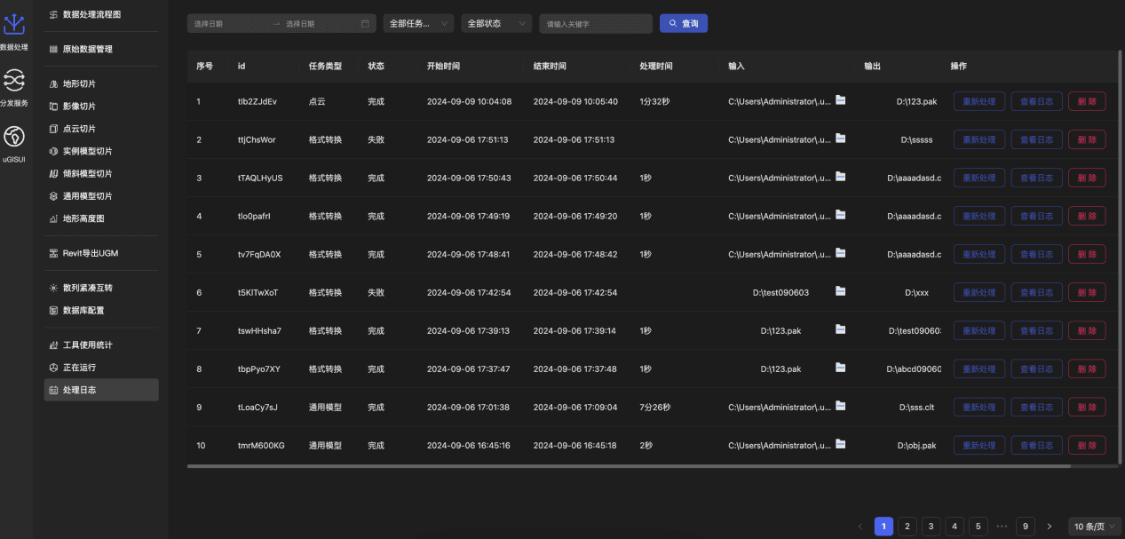Select 正在运行 in the sidebar menu

[x=79, y=368]
